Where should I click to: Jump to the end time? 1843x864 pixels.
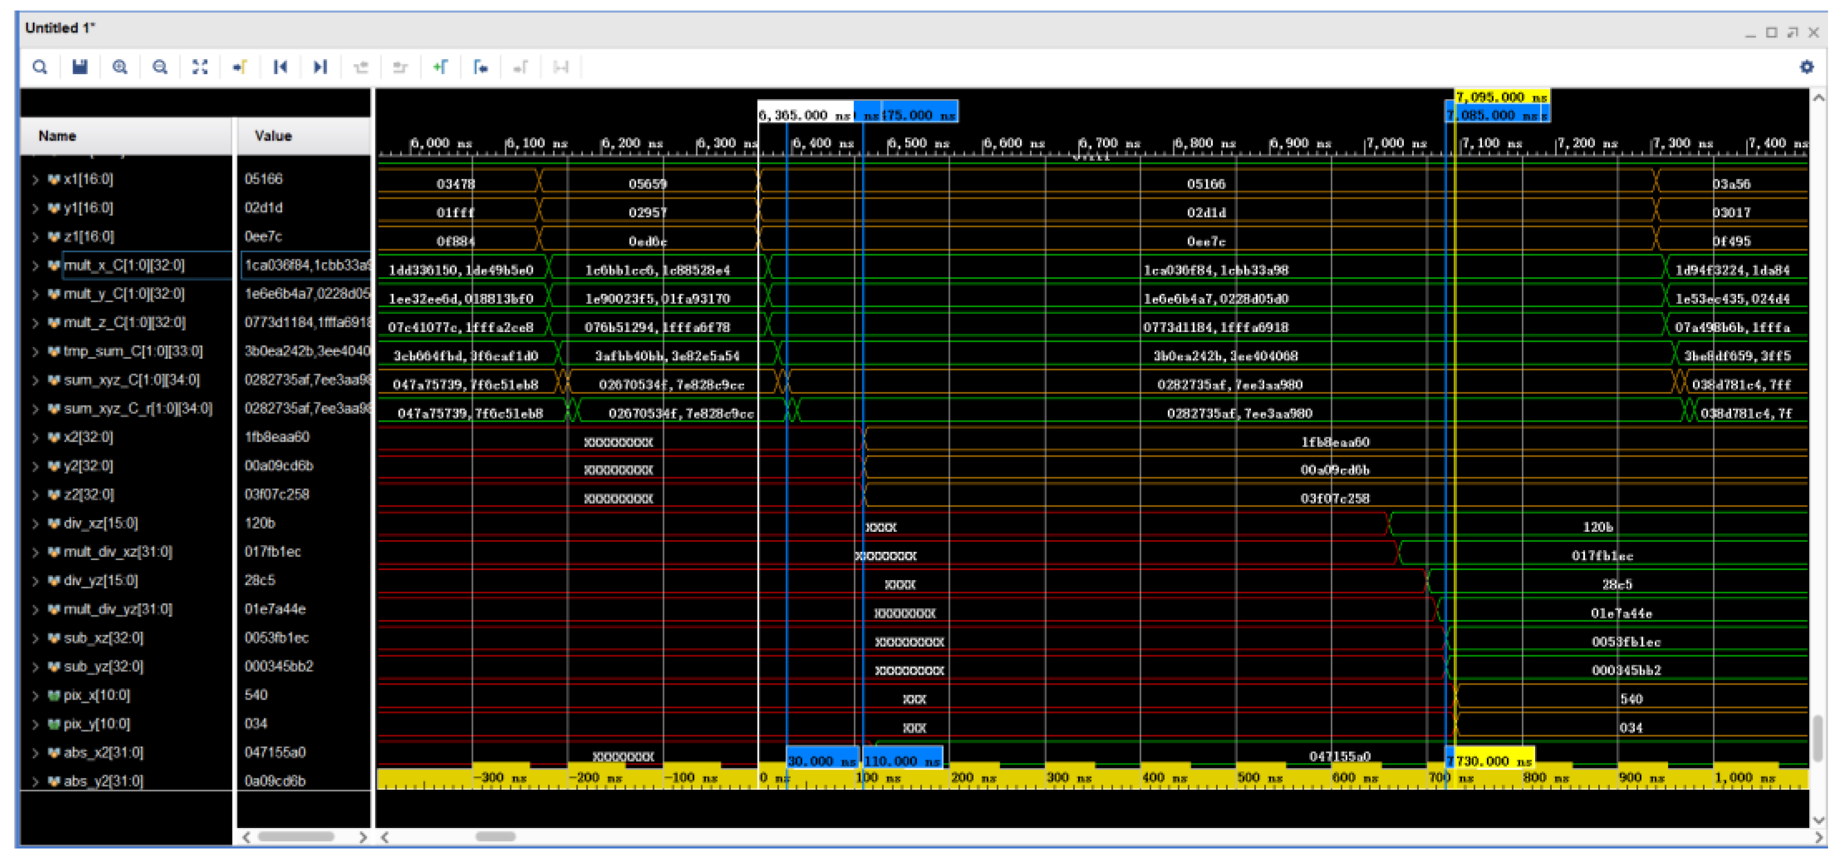(320, 67)
